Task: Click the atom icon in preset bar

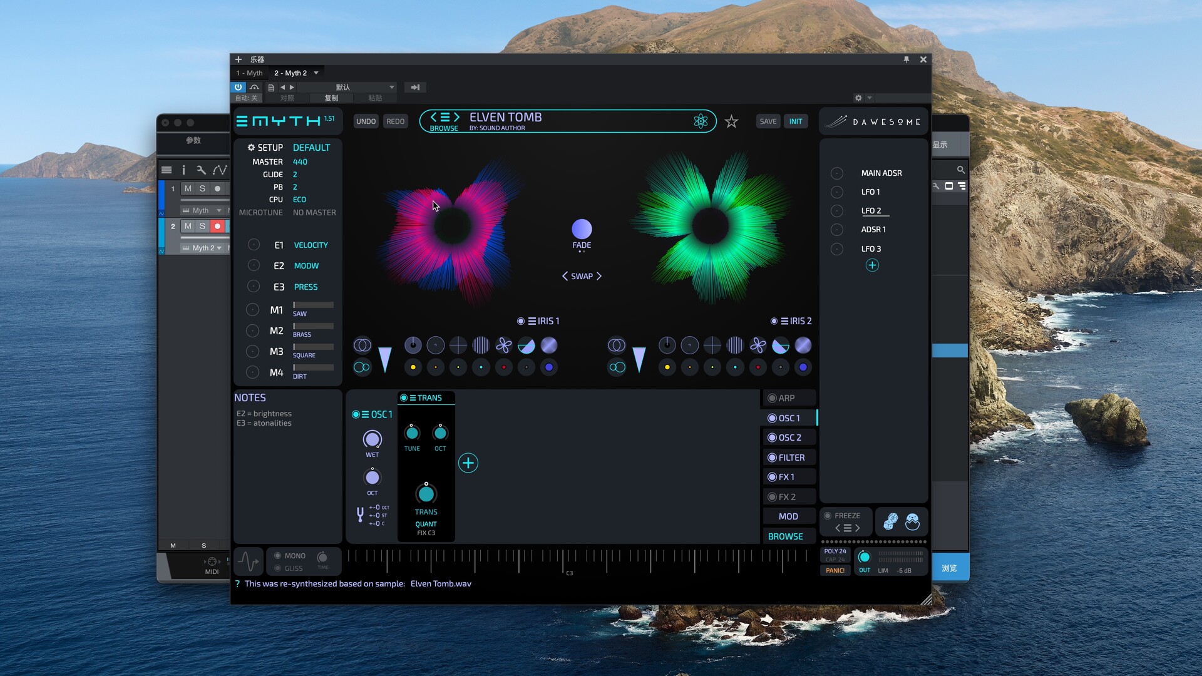Action: (701, 121)
